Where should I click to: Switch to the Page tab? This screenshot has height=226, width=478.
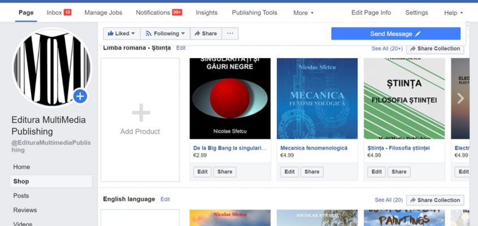pos(26,13)
